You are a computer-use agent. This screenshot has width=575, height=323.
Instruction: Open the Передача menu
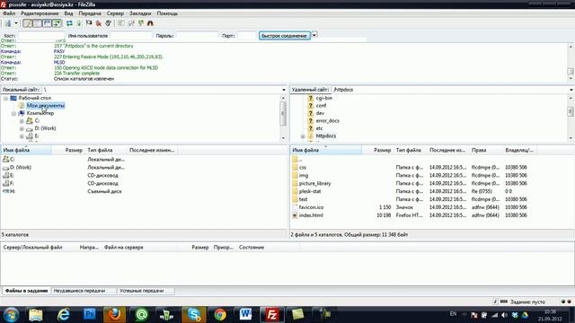(x=90, y=13)
